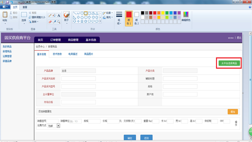Open the shape Outline dropdown
252x142 pixels.
click(107, 13)
